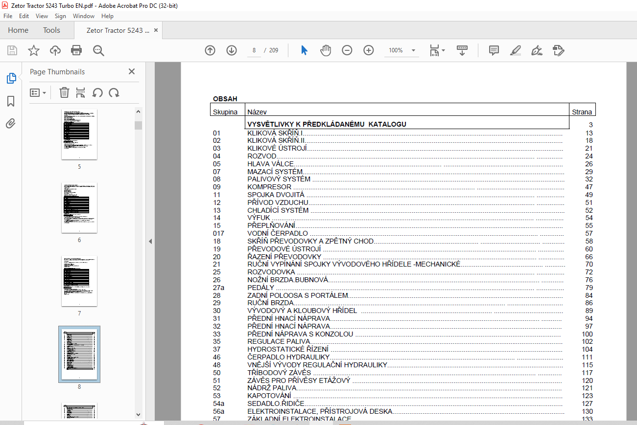Delete selected page via trash icon
Viewport: 637px width, 425px height.
point(64,92)
